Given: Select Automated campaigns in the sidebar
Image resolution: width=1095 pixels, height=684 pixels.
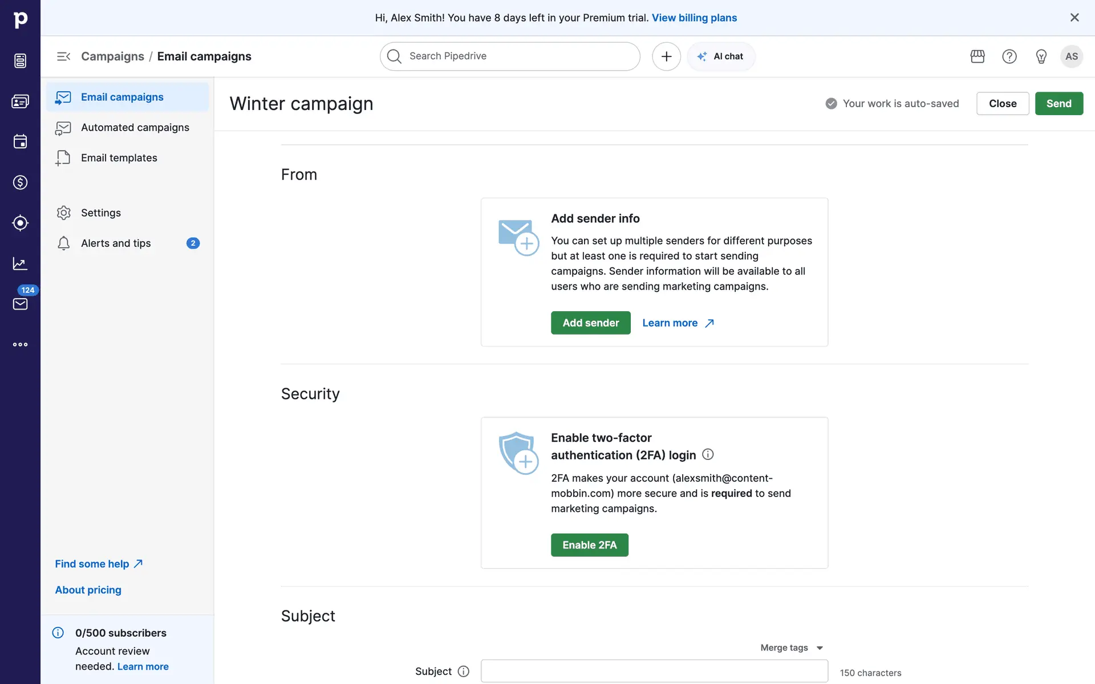Looking at the screenshot, I should (135, 128).
